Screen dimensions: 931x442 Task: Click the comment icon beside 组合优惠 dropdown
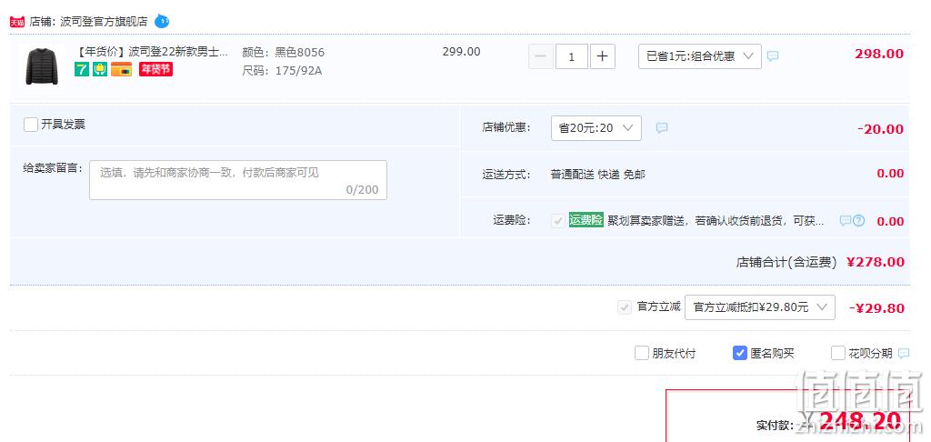773,56
